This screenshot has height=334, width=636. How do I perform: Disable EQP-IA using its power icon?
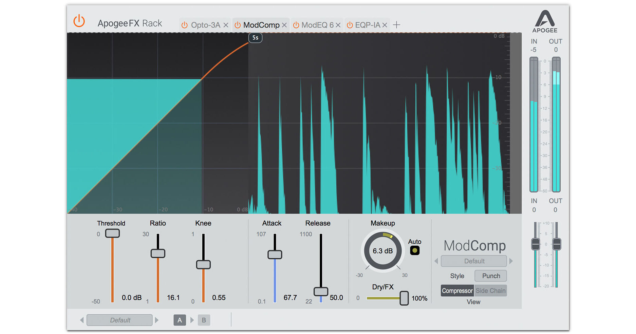click(350, 24)
